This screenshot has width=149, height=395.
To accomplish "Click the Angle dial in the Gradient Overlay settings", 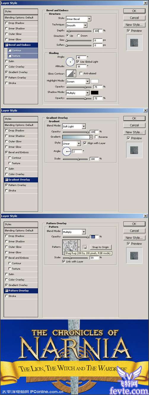I will (x=67, y=151).
